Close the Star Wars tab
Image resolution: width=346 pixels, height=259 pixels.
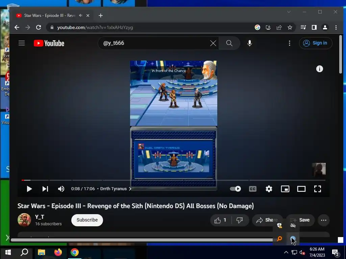coord(88,16)
